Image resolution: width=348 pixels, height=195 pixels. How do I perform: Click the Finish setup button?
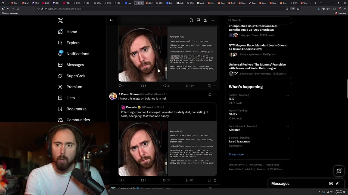(341, 13)
